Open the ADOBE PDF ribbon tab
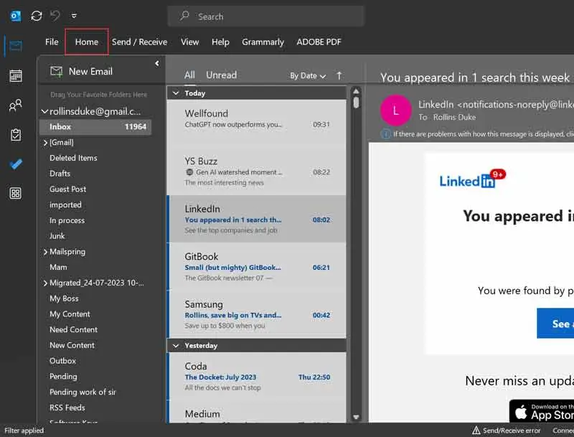Viewport: 574px width, 437px height. (319, 42)
